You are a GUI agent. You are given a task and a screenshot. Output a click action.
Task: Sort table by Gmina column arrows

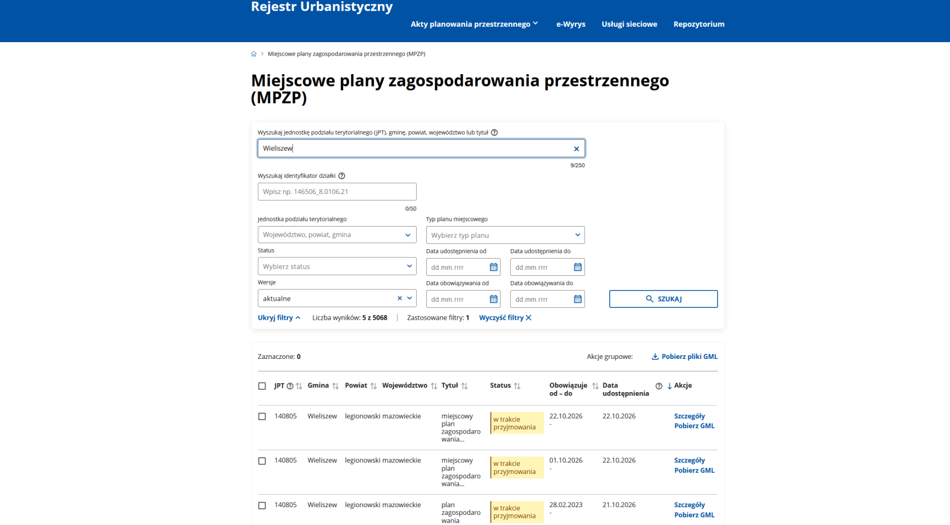pyautogui.click(x=335, y=386)
